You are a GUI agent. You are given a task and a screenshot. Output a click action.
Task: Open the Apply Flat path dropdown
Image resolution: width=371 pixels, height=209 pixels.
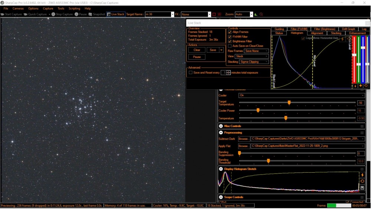(x=362, y=146)
